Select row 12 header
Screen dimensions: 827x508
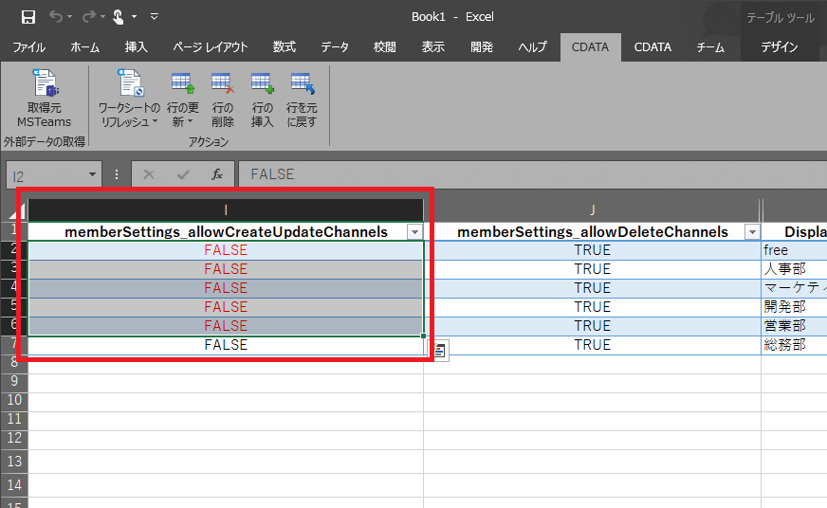(x=14, y=439)
